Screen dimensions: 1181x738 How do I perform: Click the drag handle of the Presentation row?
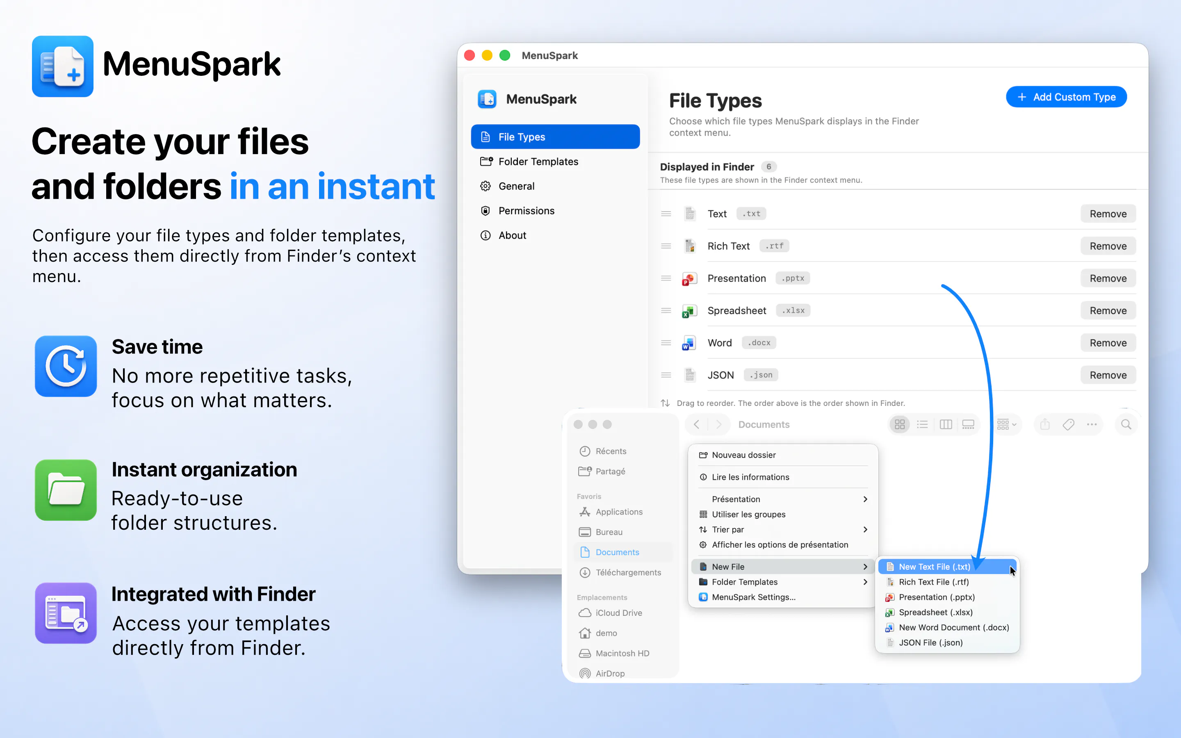[x=666, y=278]
